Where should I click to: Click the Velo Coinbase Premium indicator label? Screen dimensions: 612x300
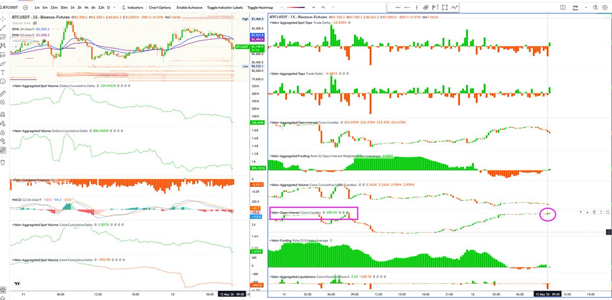[33, 180]
